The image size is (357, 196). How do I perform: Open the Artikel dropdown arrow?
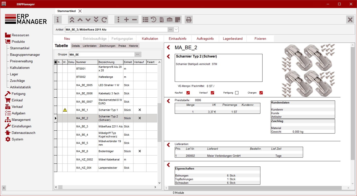click(x=176, y=30)
